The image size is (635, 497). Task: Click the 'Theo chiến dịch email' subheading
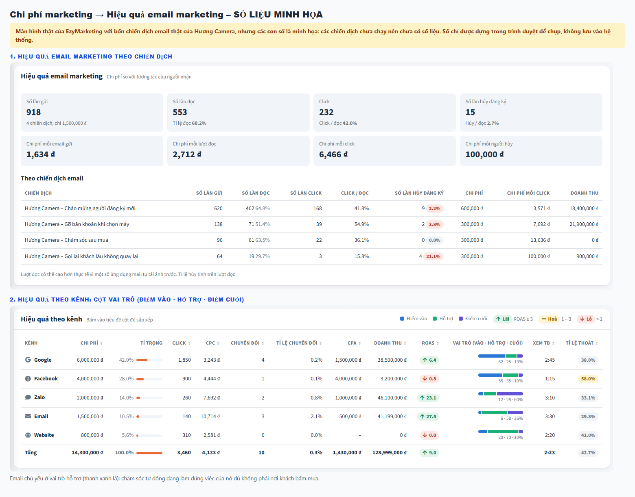point(52,178)
